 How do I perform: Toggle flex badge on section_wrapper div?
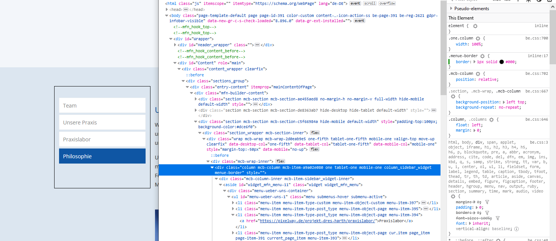(x=315, y=133)
